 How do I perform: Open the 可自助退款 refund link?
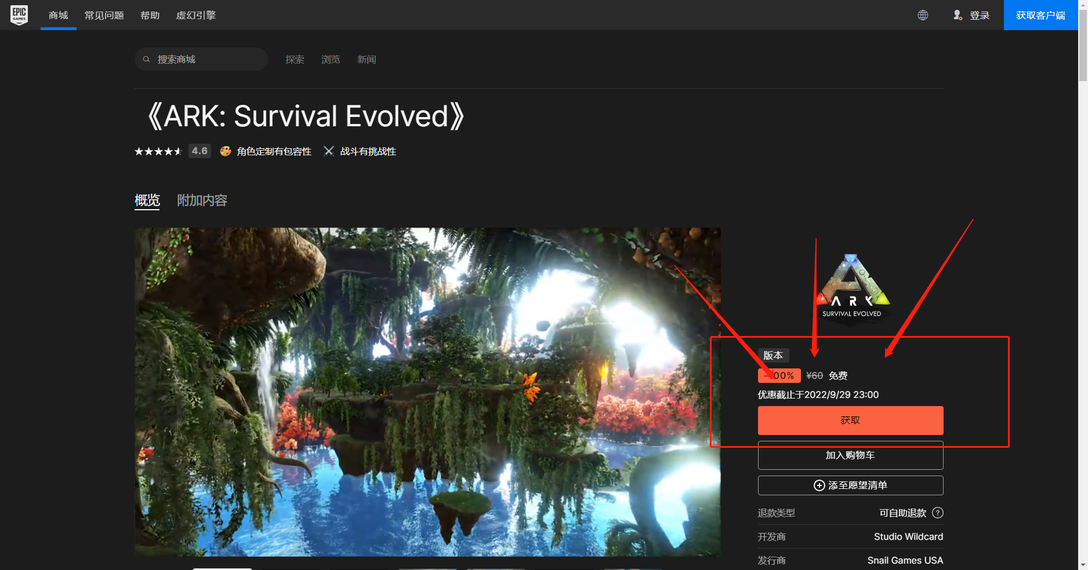(x=902, y=513)
